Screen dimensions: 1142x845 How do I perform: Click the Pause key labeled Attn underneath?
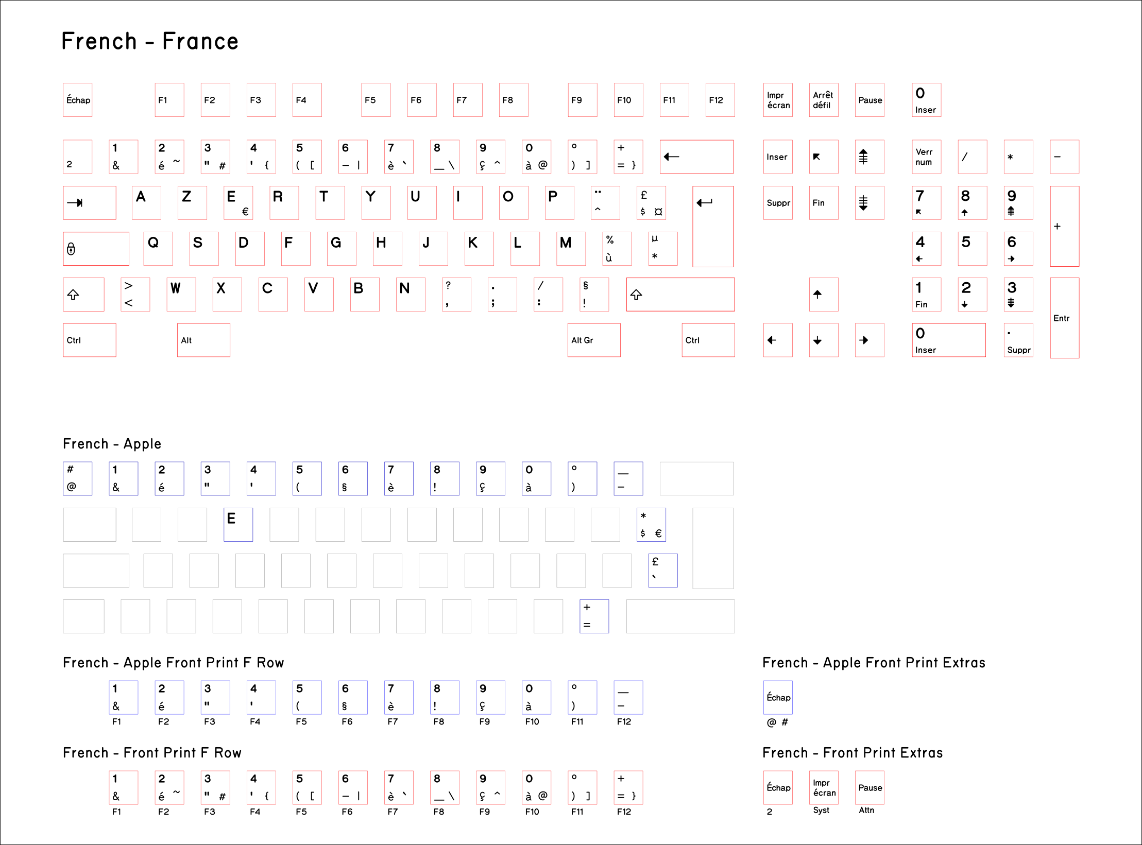[870, 787]
